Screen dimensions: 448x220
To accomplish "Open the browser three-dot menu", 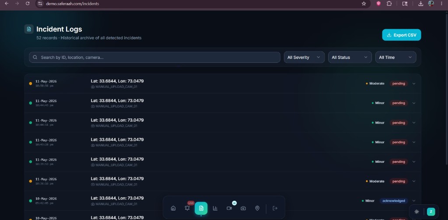I will point(441,3).
